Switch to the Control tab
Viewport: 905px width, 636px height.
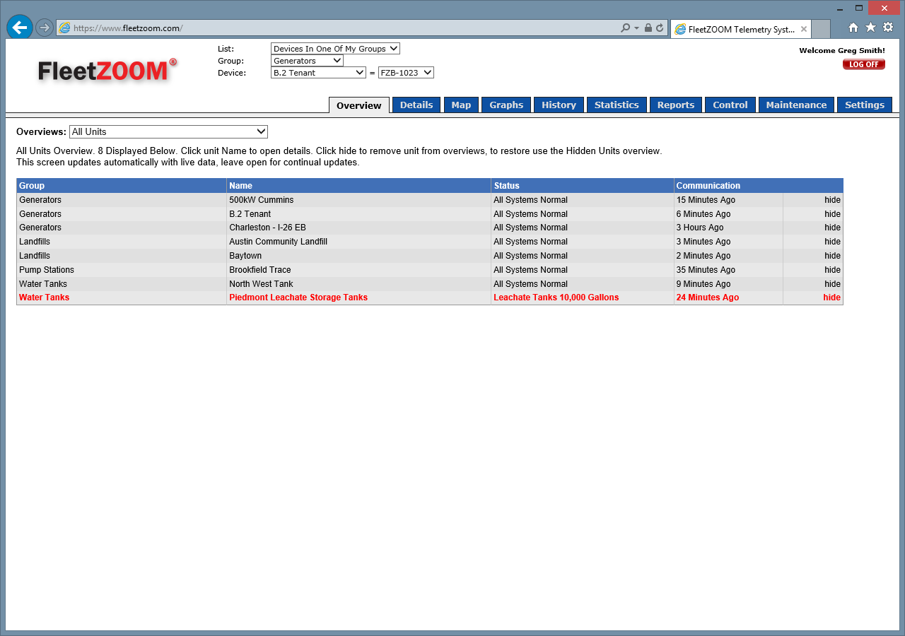pos(730,105)
